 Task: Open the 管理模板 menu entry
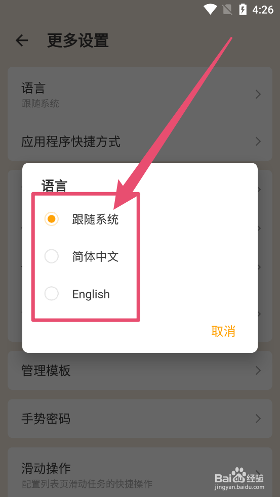140,370
